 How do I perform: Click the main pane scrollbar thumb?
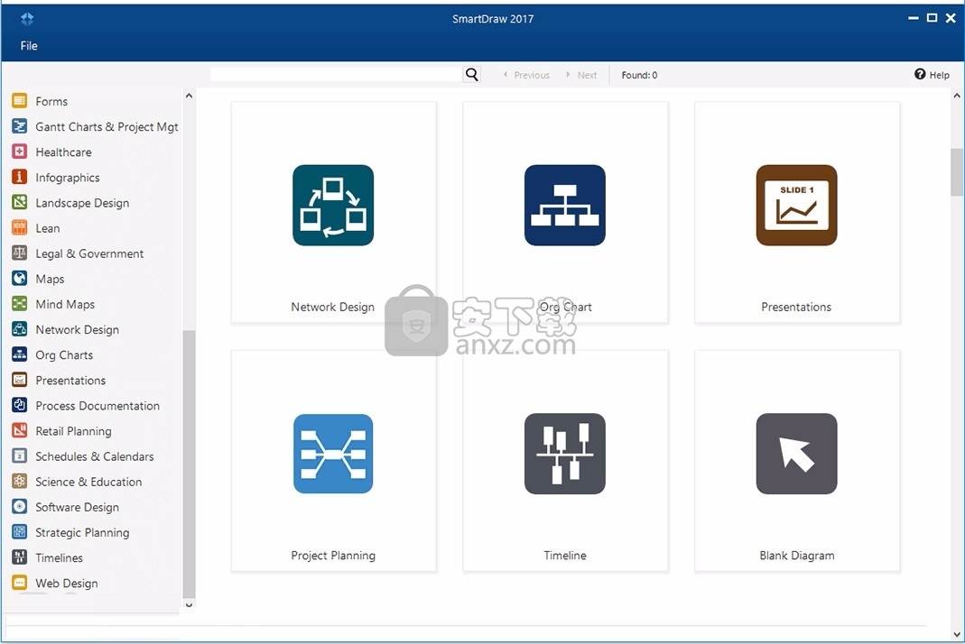point(956,172)
